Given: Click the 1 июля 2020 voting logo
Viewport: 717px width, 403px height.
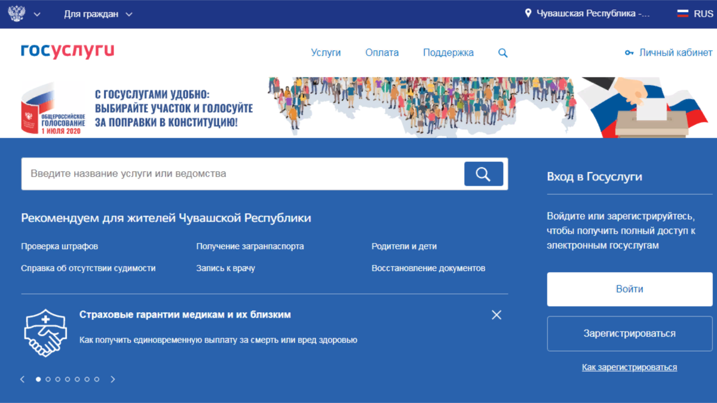Looking at the screenshot, I should coord(53,108).
